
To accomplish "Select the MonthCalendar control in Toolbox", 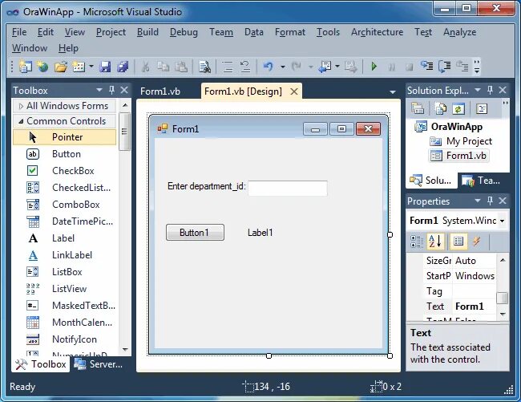I will click(64, 323).
